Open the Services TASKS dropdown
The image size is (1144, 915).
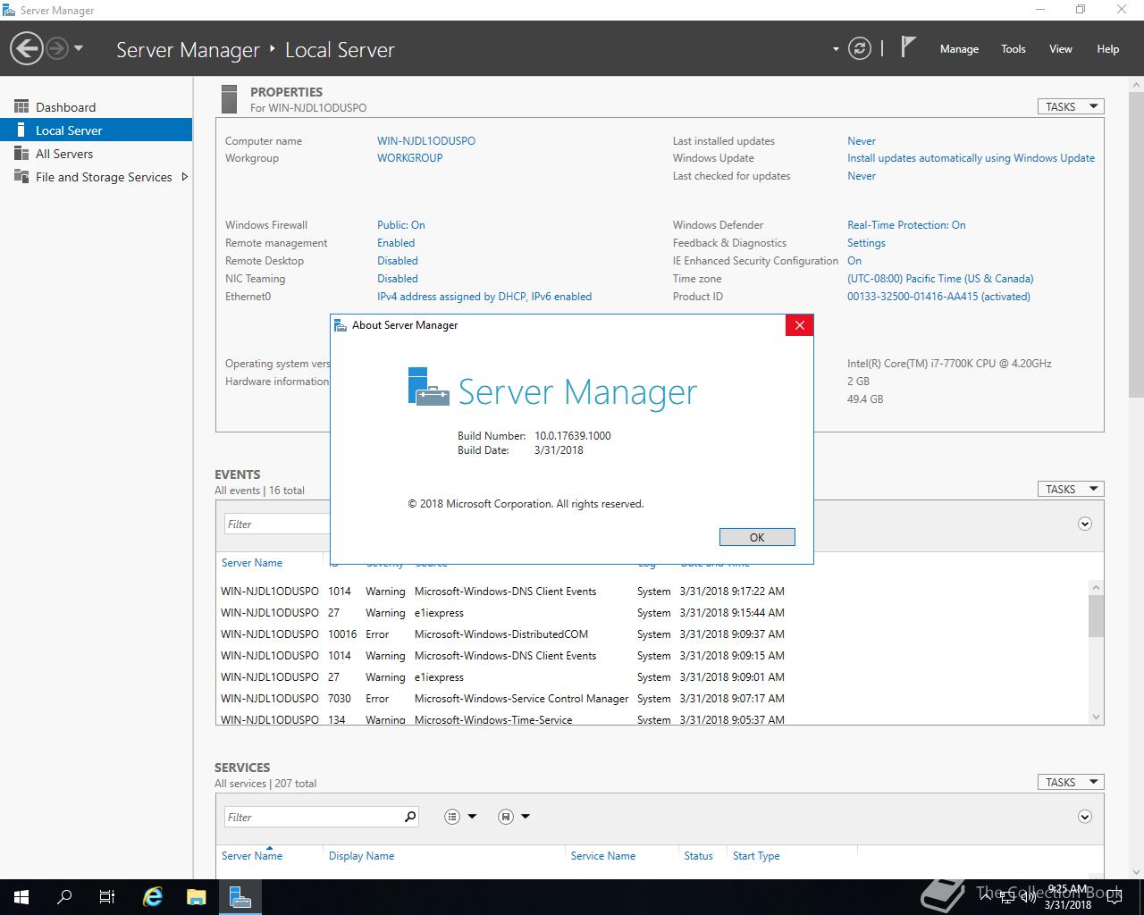[x=1071, y=782]
